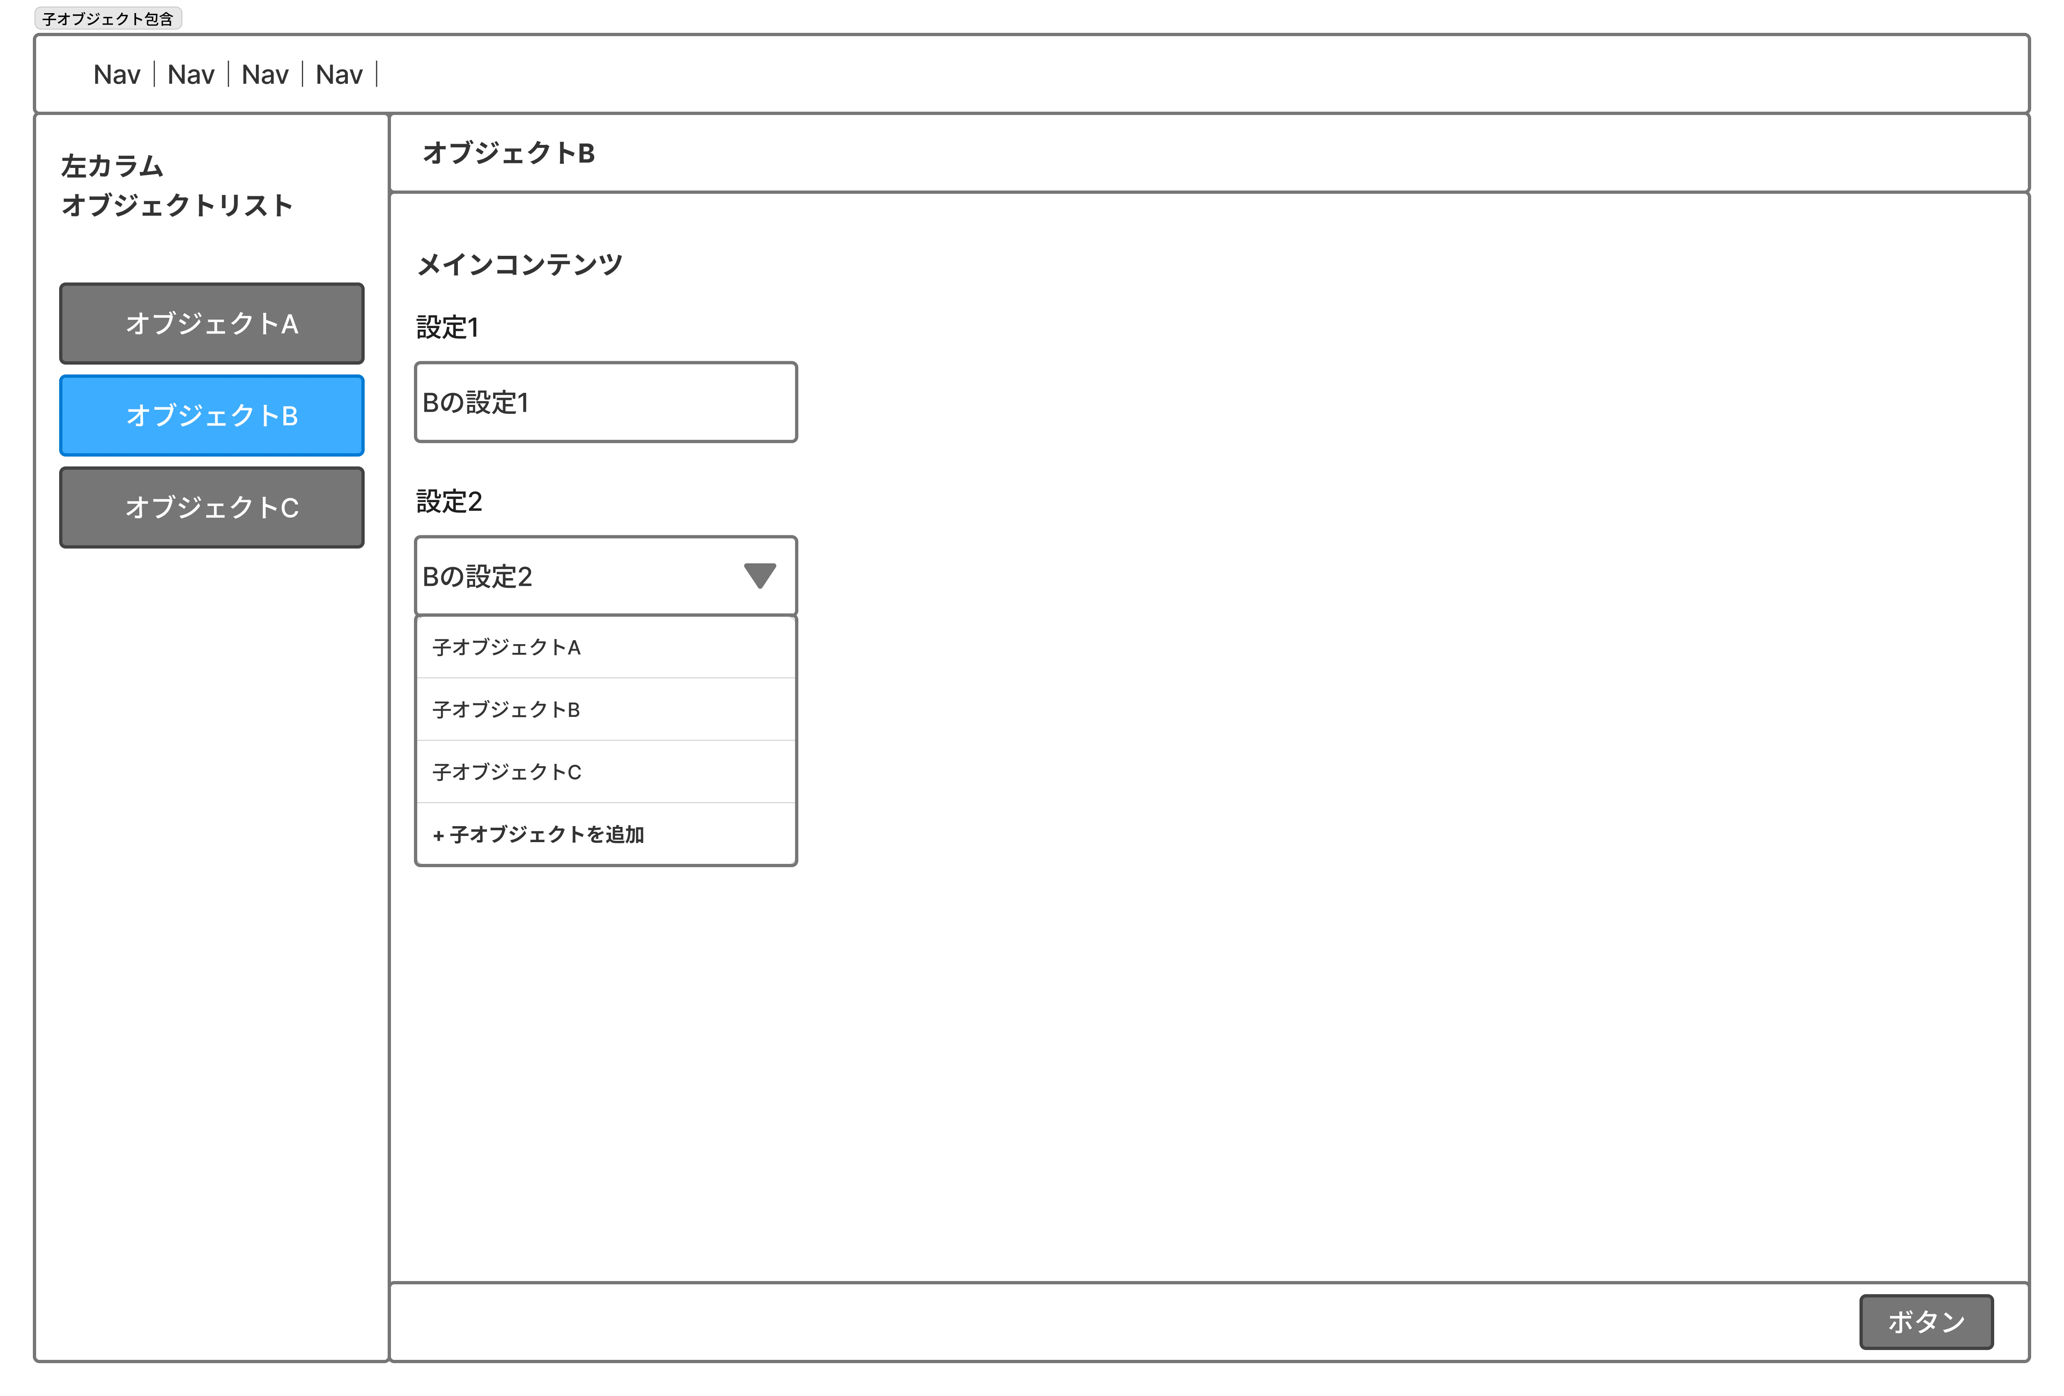Click the ボタン button at bottom right

[x=1926, y=1321]
